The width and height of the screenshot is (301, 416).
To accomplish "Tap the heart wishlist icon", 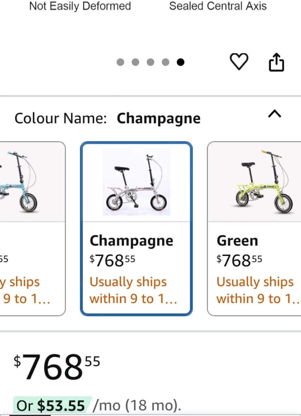I will coord(239,62).
